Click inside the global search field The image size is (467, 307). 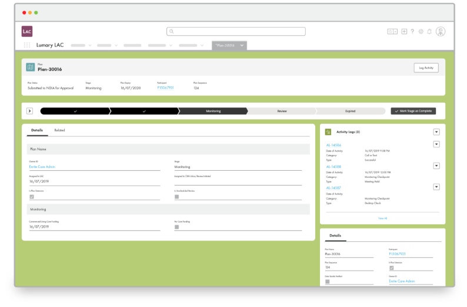coord(236,31)
